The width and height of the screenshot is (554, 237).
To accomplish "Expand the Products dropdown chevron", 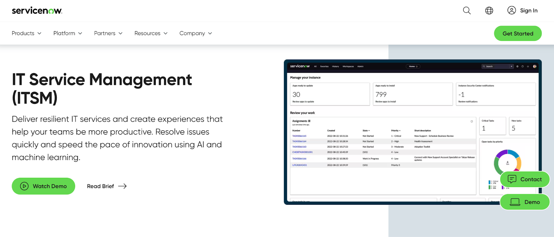I will (39, 33).
